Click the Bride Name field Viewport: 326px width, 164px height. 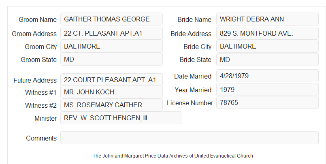(267, 19)
